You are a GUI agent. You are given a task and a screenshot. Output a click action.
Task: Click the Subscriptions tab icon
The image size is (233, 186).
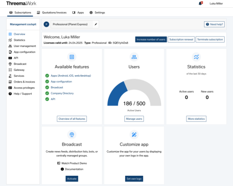pyautogui.click(x=11, y=13)
